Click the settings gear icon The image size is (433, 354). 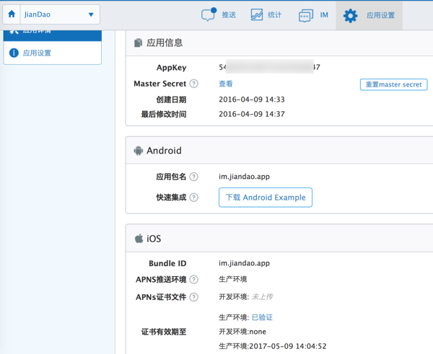350,15
